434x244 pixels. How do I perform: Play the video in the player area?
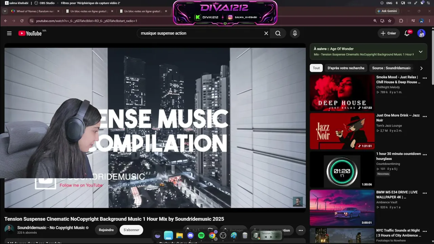(155, 128)
